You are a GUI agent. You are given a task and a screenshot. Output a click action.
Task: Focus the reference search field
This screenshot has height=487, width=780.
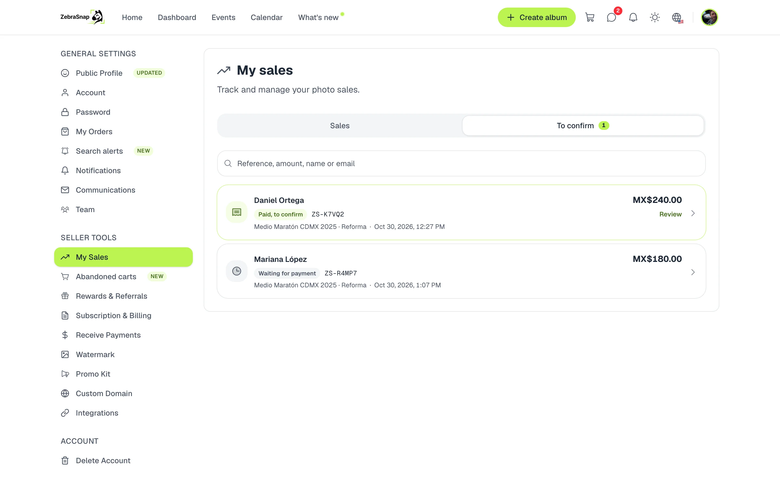(461, 164)
